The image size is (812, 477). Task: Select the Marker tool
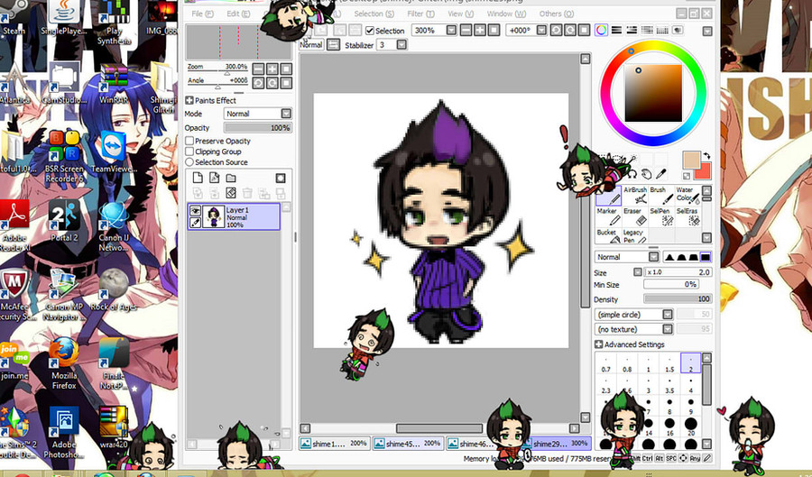click(x=608, y=216)
